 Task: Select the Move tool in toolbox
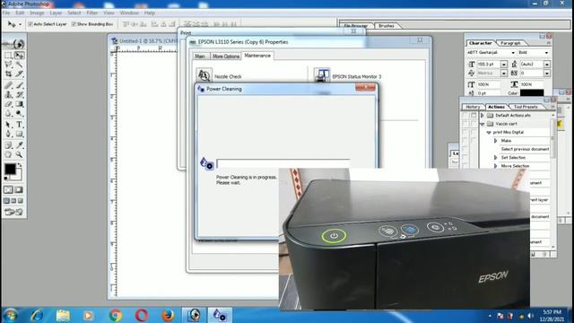click(19, 56)
